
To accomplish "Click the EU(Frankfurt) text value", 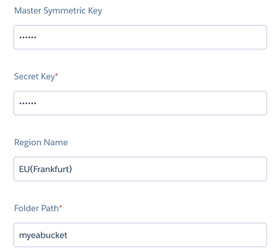I will click(45, 169).
